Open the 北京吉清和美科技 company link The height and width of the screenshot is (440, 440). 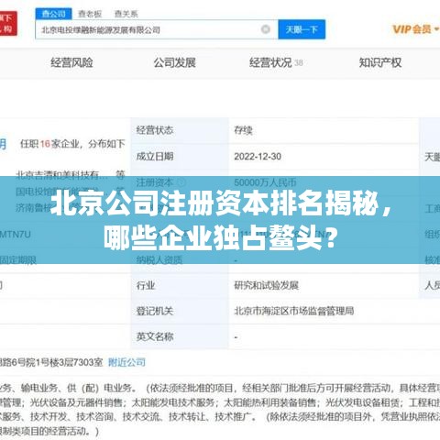click(x=62, y=175)
